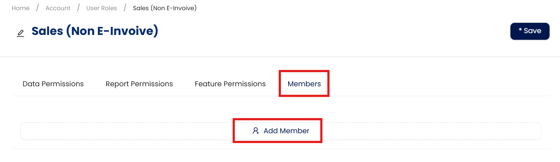Show data permissions for this role
This screenshot has width=560, height=162.
point(53,84)
